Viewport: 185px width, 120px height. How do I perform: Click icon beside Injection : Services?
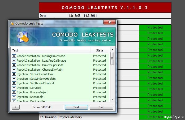(14, 88)
